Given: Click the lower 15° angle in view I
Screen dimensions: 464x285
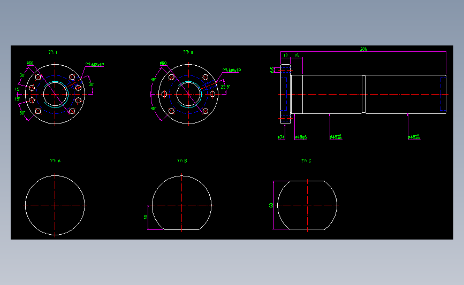Looking at the screenshot, I should [x=18, y=99].
